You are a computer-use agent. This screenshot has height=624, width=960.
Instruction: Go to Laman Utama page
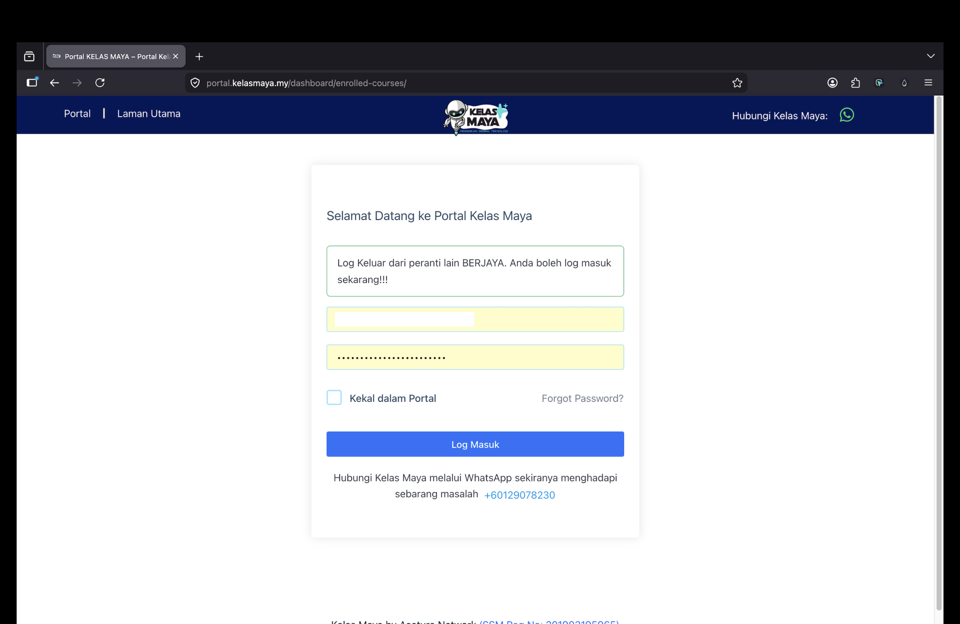[x=149, y=114]
